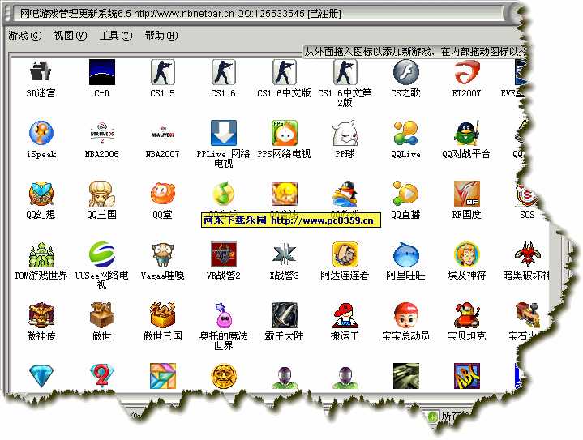Select the PP球 icon
The width and height of the screenshot is (583, 440).
(x=345, y=133)
